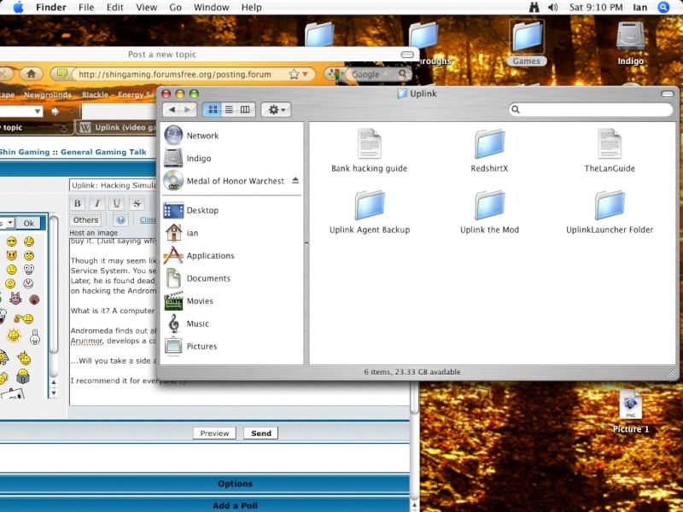Click the Google search box in browser

373,74
